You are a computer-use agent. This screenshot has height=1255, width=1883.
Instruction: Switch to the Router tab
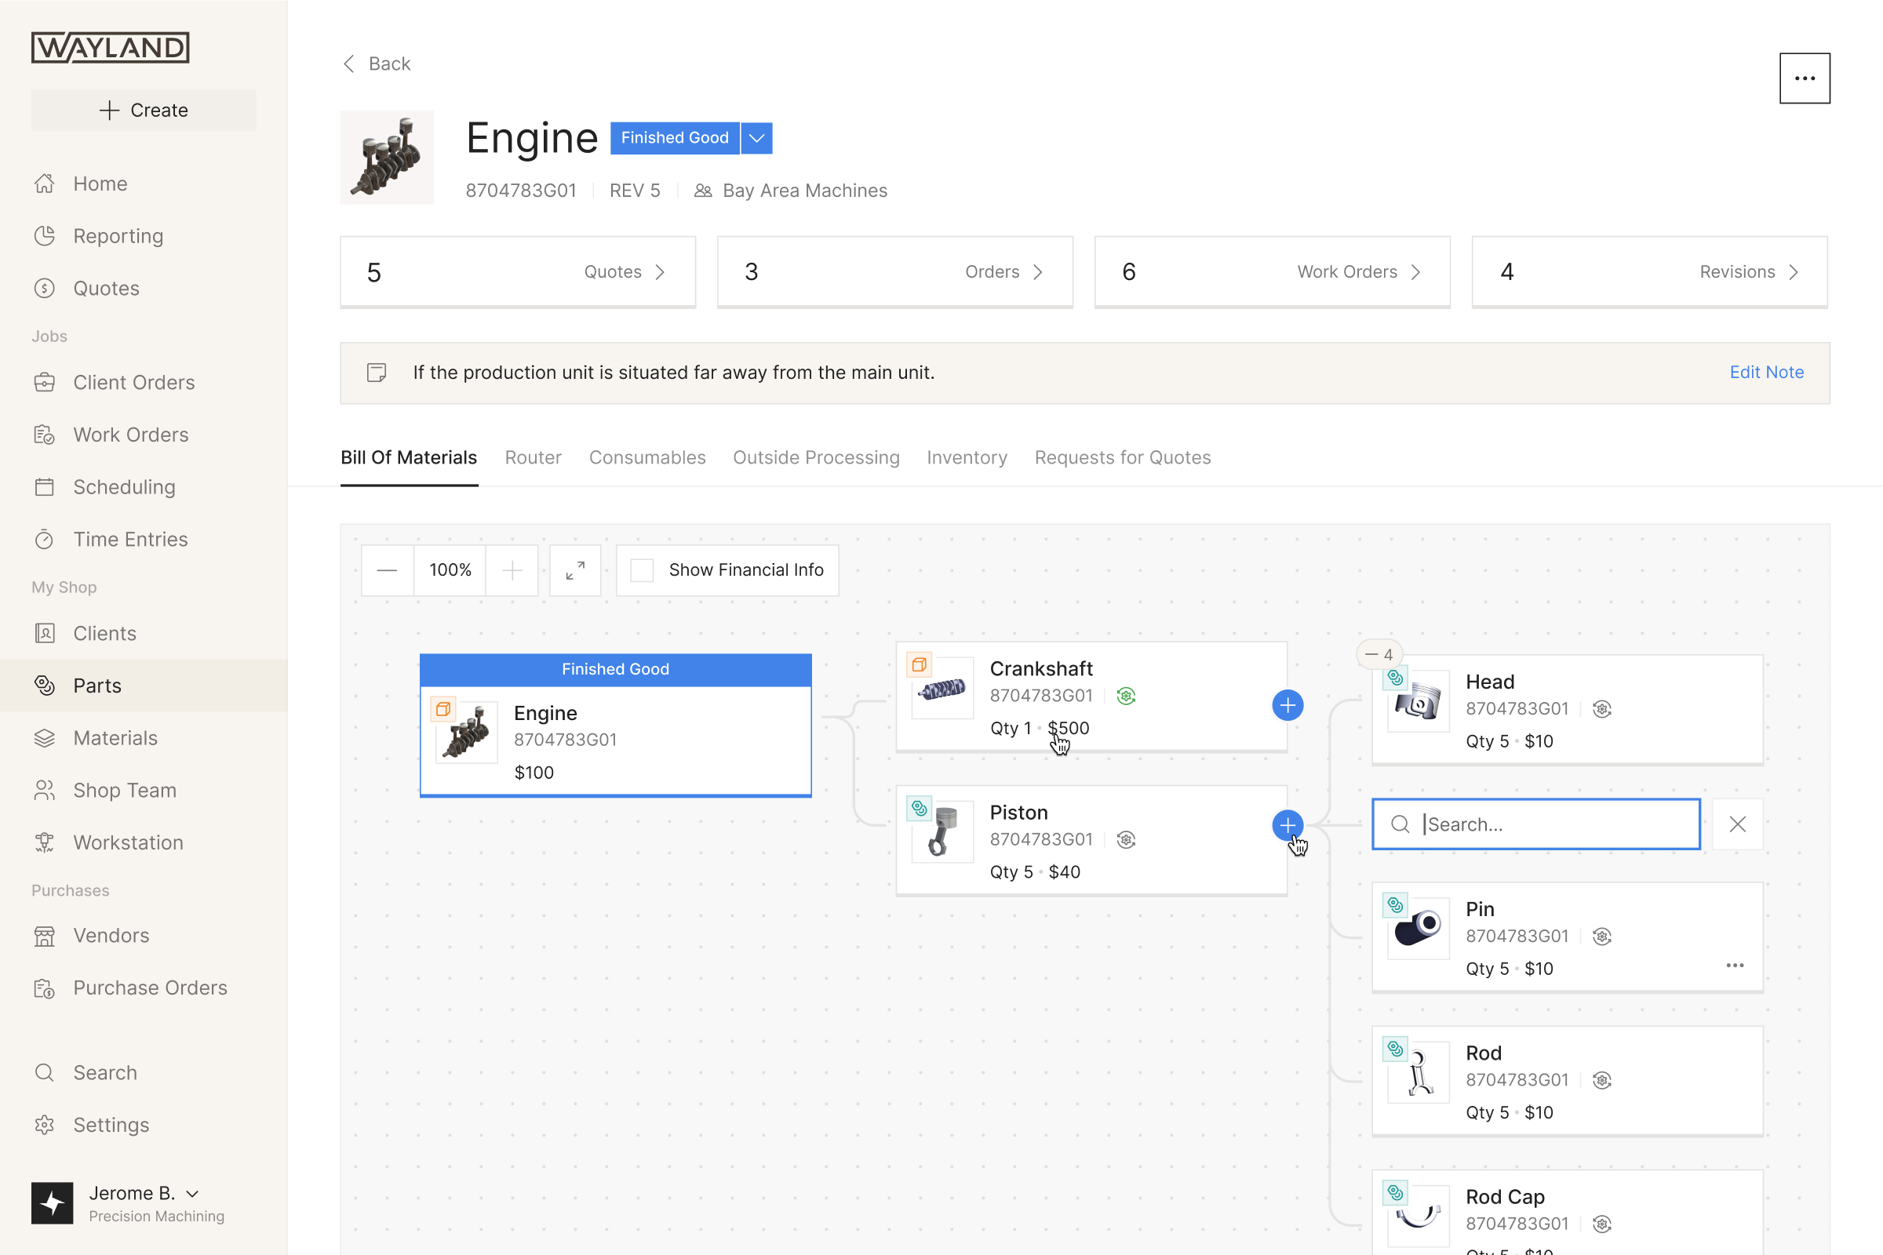tap(533, 457)
